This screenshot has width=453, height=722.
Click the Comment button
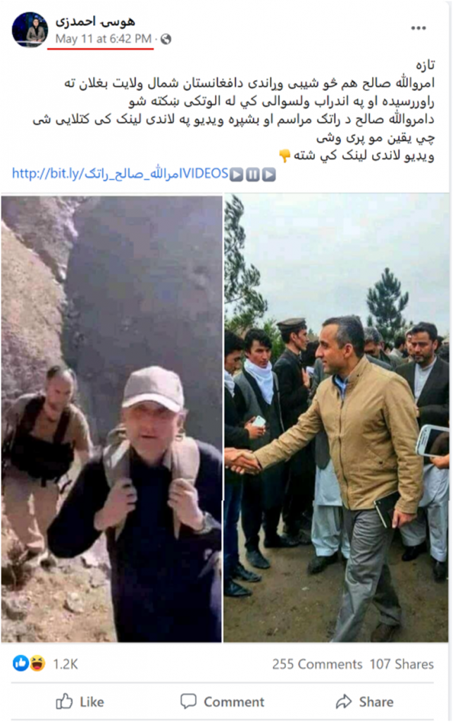[223, 702]
